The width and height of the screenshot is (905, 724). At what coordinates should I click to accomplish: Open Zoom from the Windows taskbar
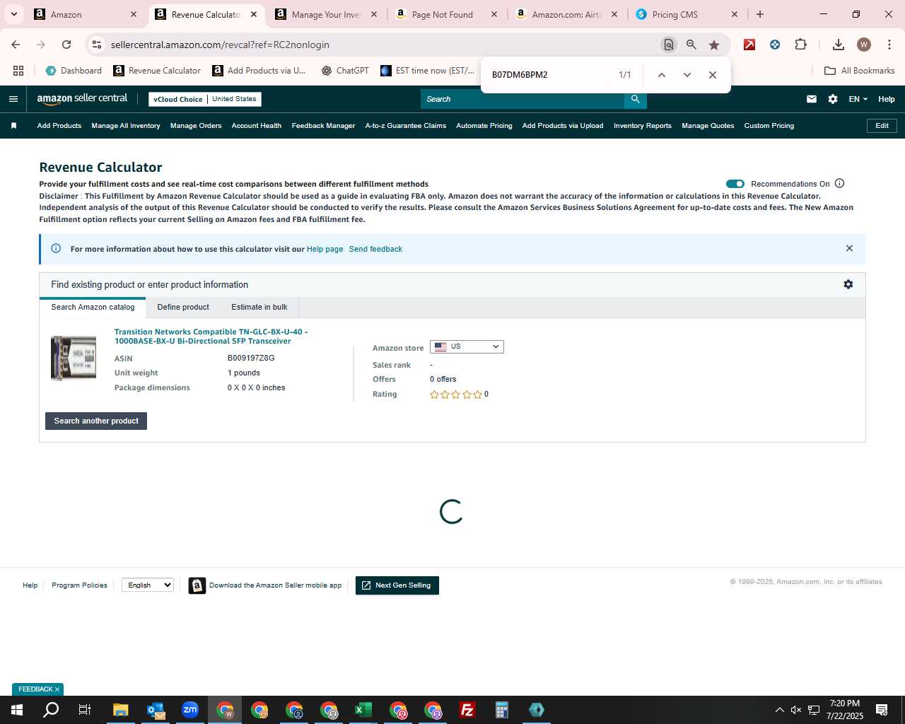click(x=190, y=710)
